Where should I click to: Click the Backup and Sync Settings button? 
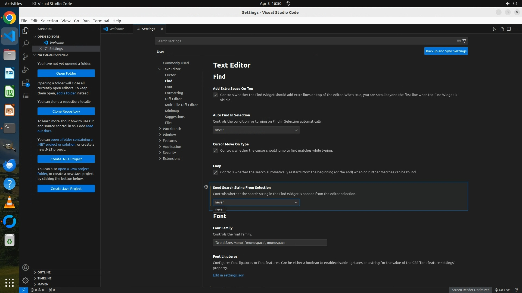446,51
